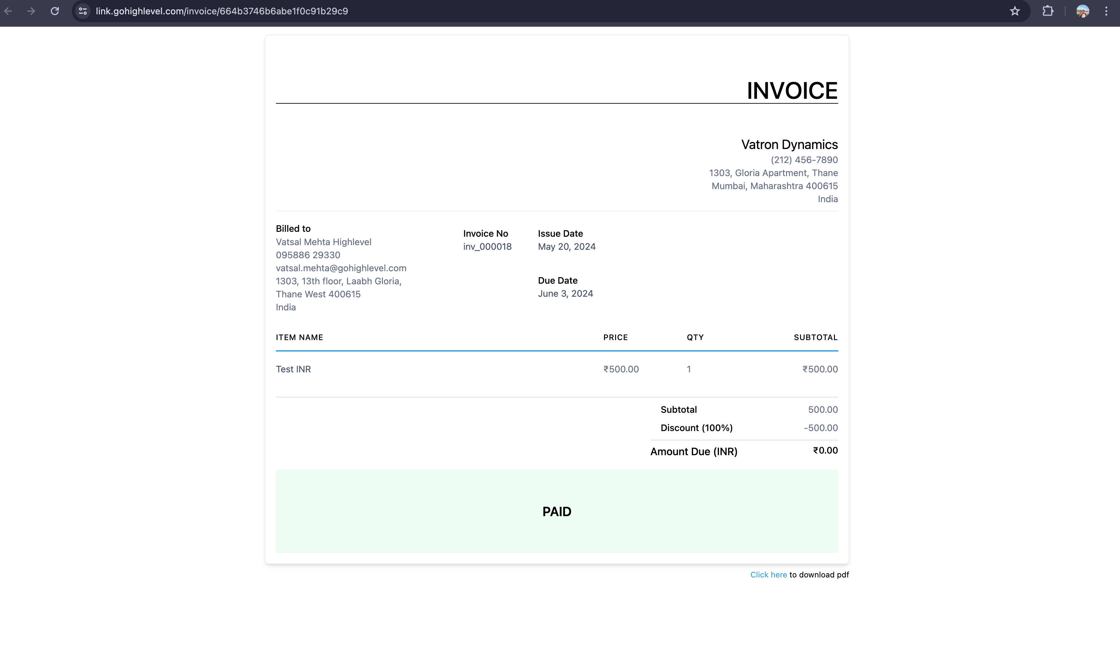1120x672 pixels.
Task: Click '1303, Gloria Apartment, Thane' address line
Action: click(774, 173)
